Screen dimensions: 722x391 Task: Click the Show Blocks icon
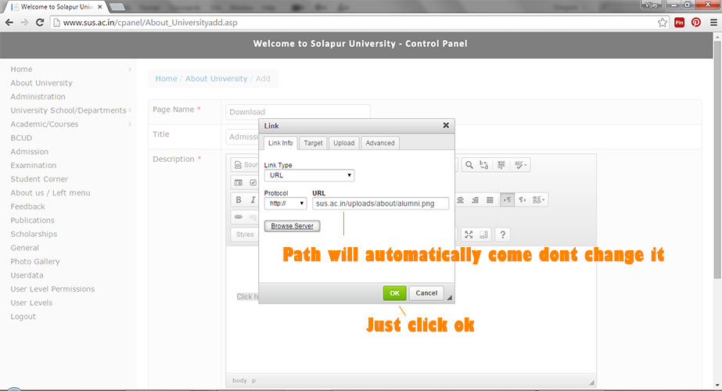(483, 235)
